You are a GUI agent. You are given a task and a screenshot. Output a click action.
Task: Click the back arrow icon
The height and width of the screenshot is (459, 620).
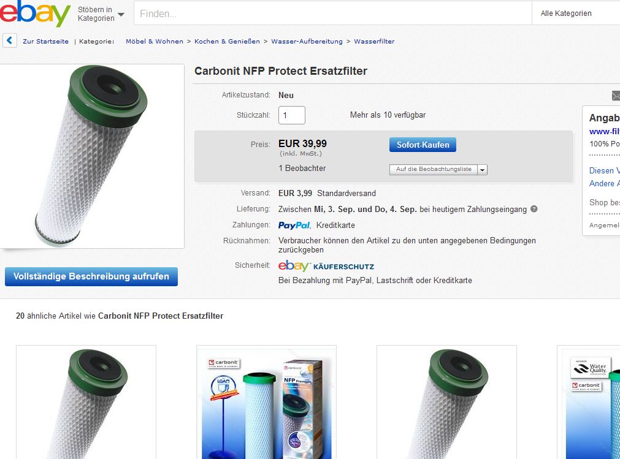10,41
